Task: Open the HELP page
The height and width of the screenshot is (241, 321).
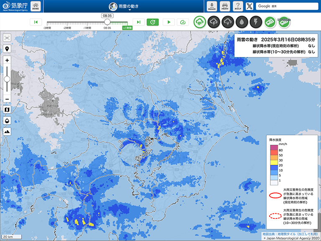Action: tap(238, 6)
